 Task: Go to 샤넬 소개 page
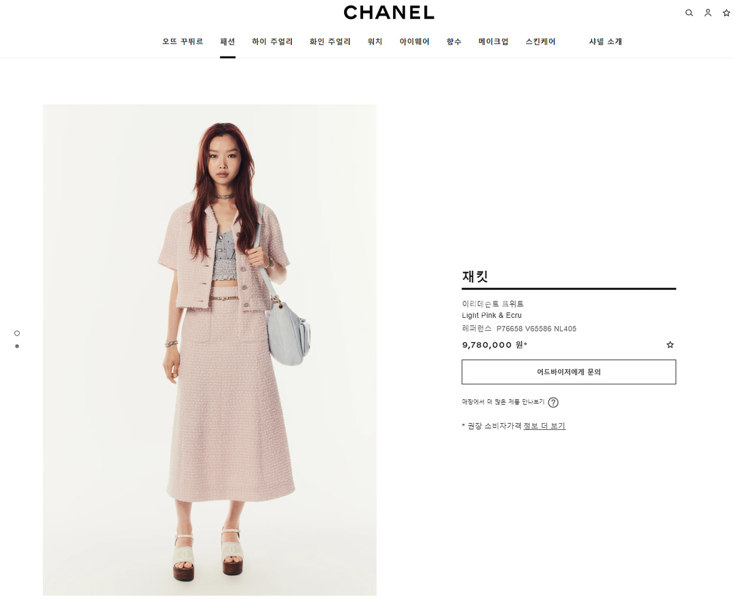(x=605, y=41)
